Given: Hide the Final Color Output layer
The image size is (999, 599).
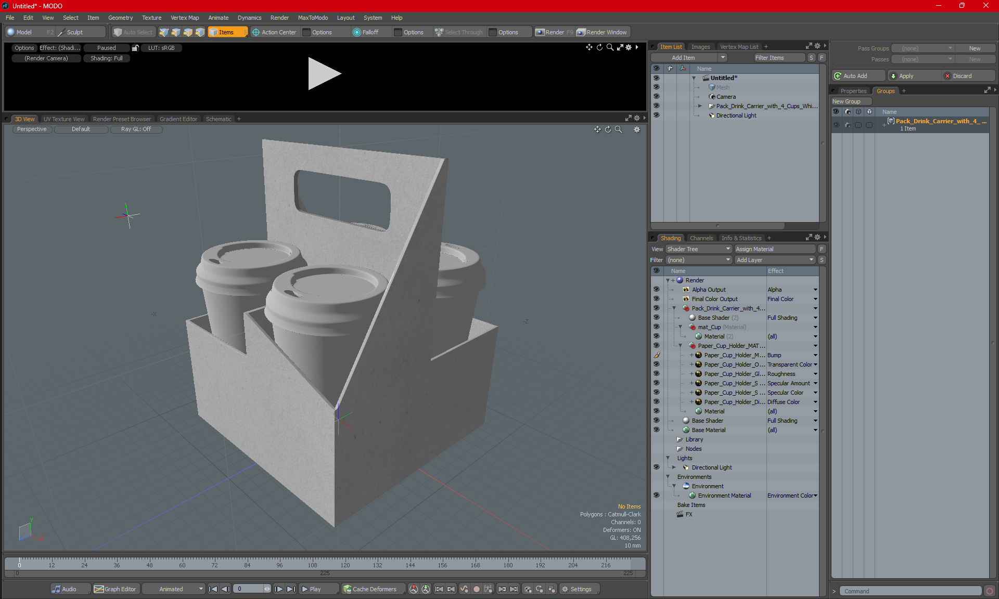Looking at the screenshot, I should [656, 299].
